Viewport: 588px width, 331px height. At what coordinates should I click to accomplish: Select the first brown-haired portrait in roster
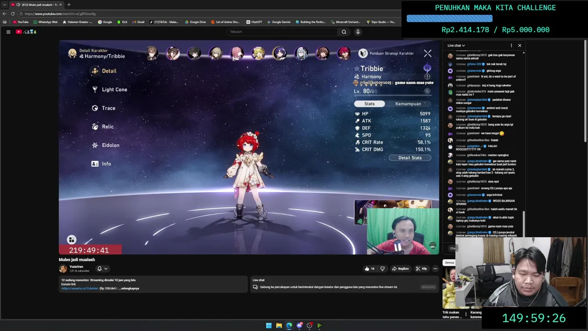152,53
